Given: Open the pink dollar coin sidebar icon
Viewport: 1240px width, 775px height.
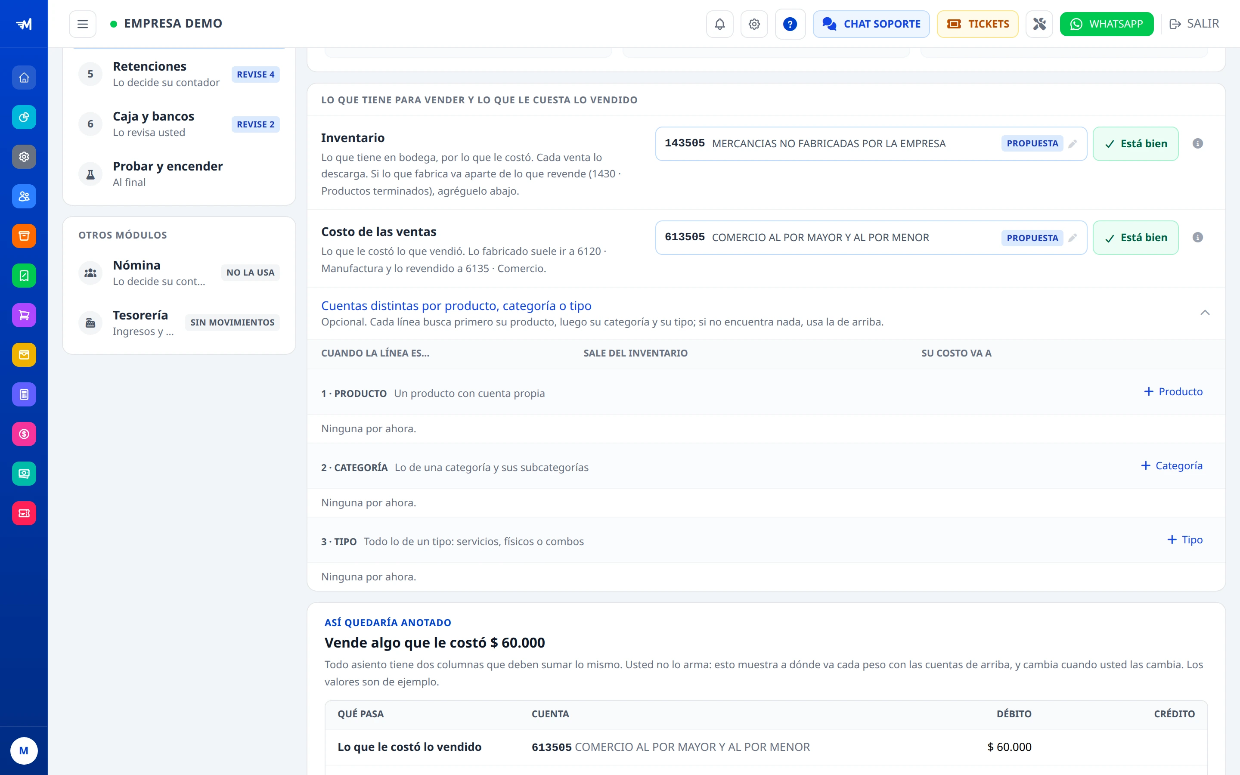Looking at the screenshot, I should click(x=24, y=434).
